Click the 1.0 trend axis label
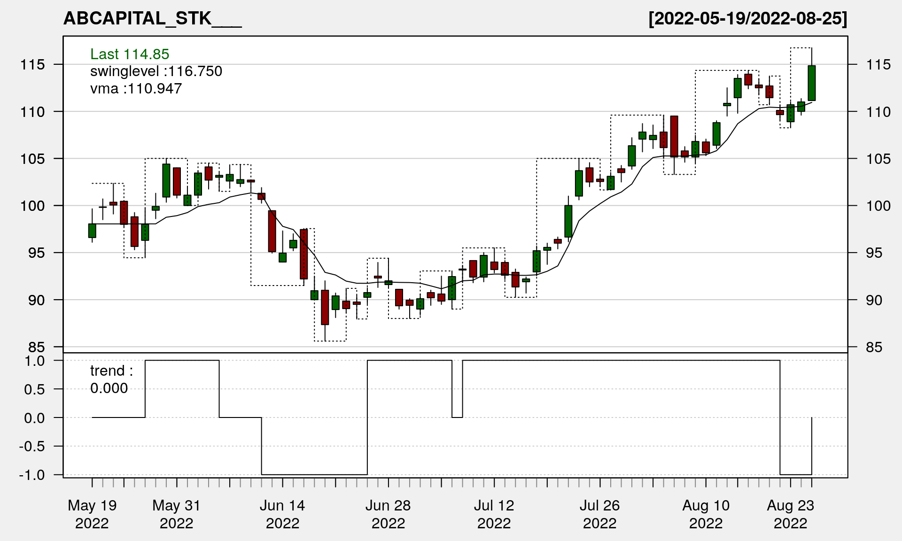The height and width of the screenshot is (541, 902). coord(35,361)
